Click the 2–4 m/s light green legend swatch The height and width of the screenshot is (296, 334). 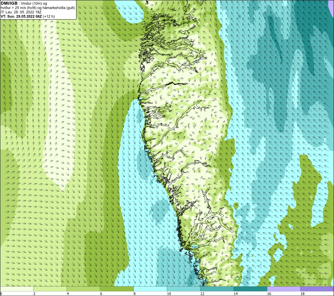point(50,289)
